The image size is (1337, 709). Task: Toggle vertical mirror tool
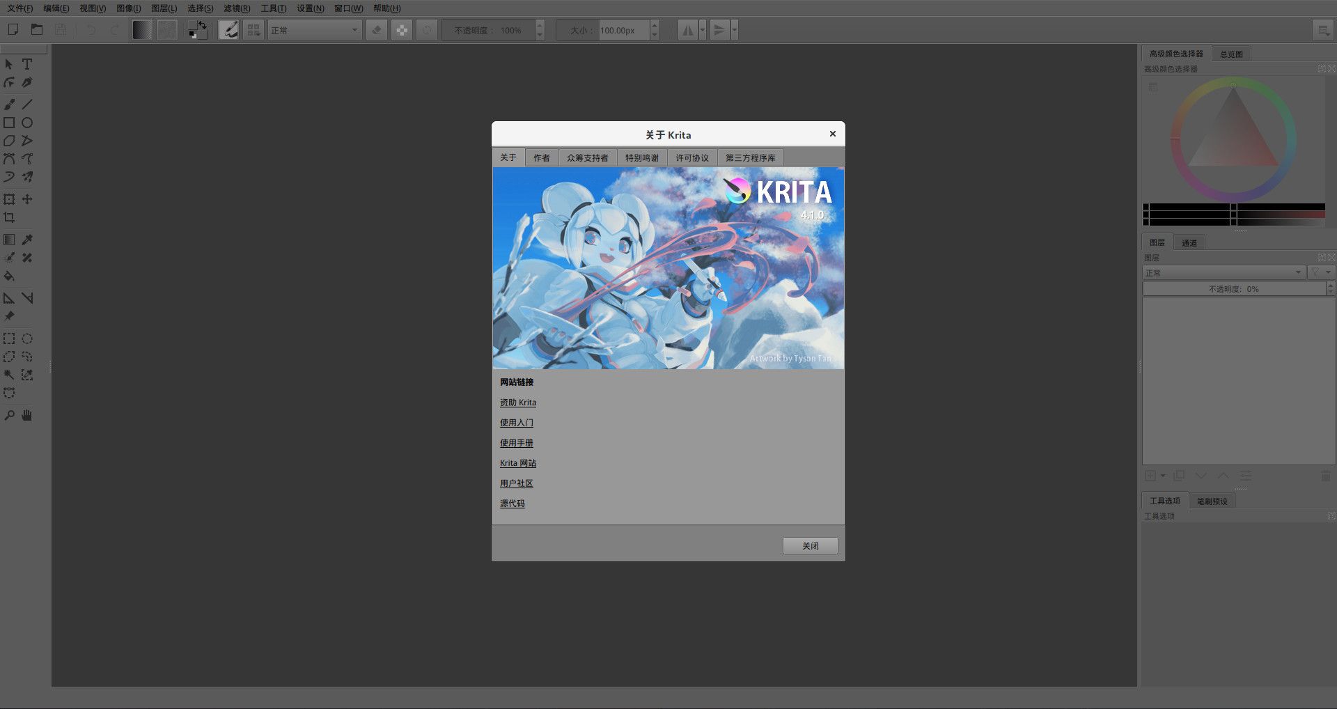719,30
